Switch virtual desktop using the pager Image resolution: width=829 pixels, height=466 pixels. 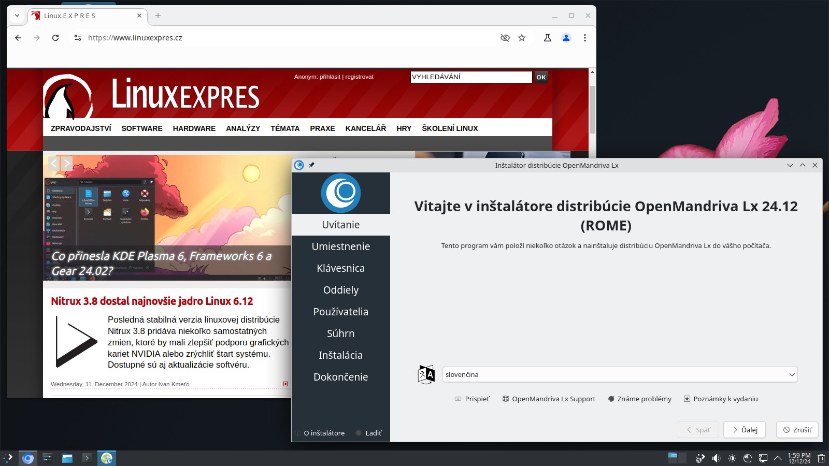pos(677,458)
